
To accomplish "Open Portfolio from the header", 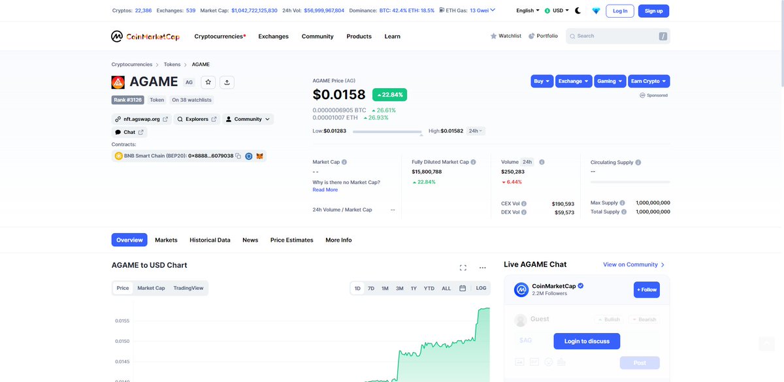I will (543, 36).
